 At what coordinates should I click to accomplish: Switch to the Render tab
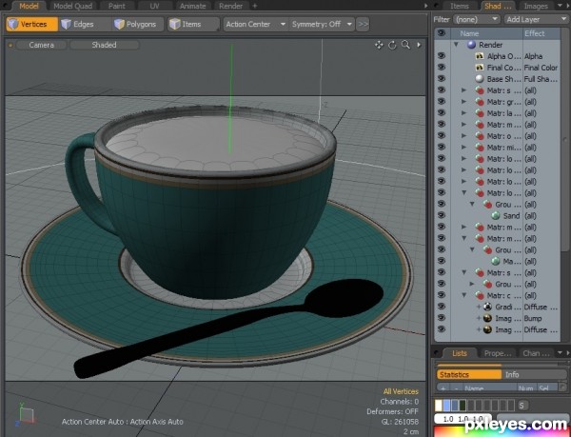click(231, 6)
